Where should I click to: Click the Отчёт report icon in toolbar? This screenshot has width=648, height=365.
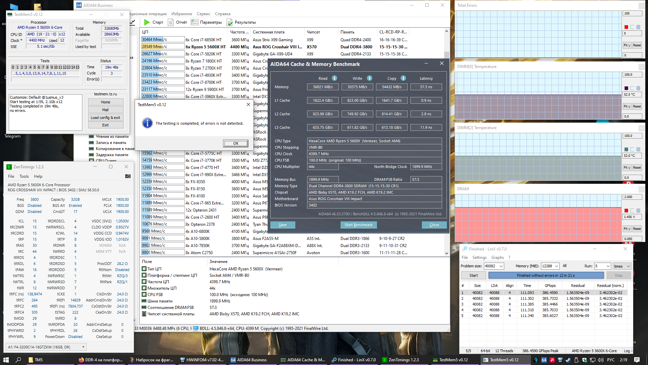(x=170, y=22)
